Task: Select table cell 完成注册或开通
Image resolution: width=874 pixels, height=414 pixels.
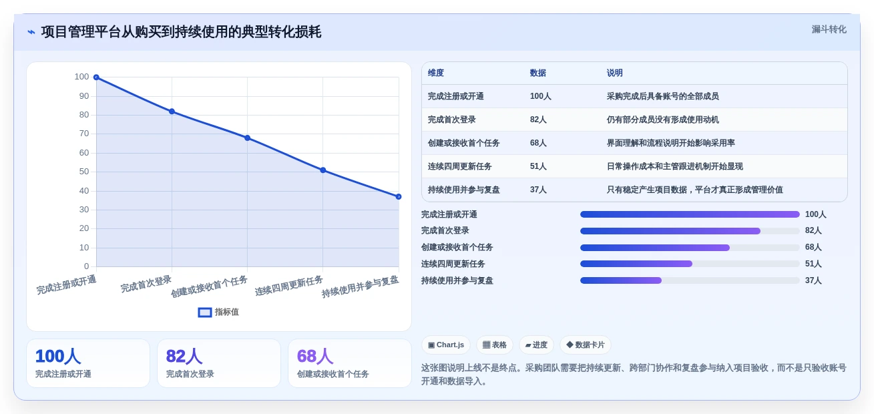Action: [x=456, y=96]
